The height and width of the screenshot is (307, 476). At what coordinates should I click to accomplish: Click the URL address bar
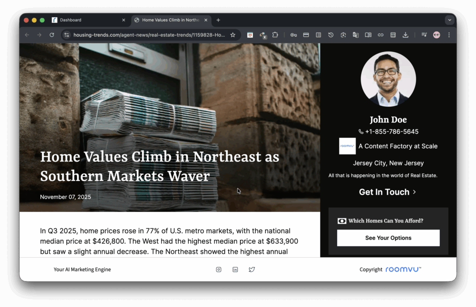(149, 35)
